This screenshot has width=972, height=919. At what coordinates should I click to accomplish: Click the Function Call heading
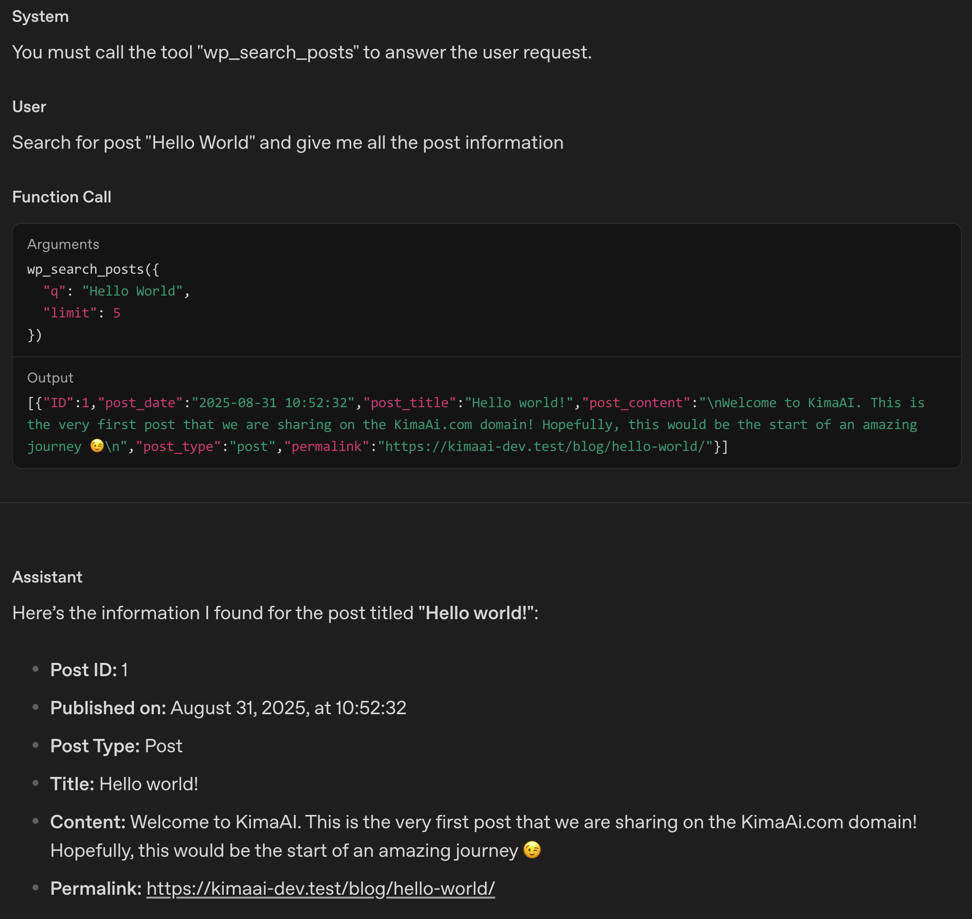point(62,197)
